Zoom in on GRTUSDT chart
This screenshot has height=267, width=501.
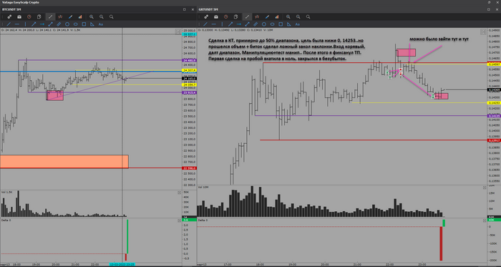[288, 16]
